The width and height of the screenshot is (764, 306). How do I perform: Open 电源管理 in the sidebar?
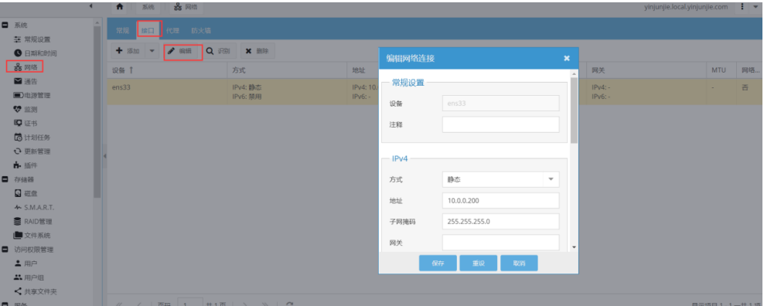pos(32,95)
